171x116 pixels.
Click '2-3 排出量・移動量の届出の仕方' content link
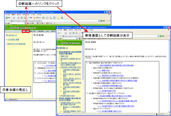point(110,111)
